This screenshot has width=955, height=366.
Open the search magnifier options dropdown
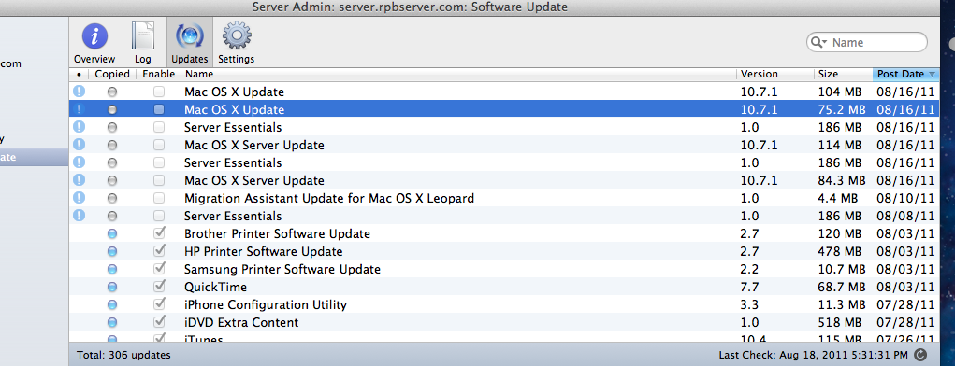pyautogui.click(x=818, y=43)
